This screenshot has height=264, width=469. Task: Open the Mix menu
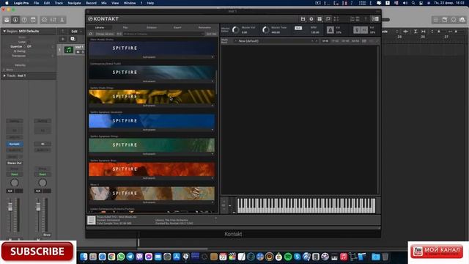[x=104, y=3]
